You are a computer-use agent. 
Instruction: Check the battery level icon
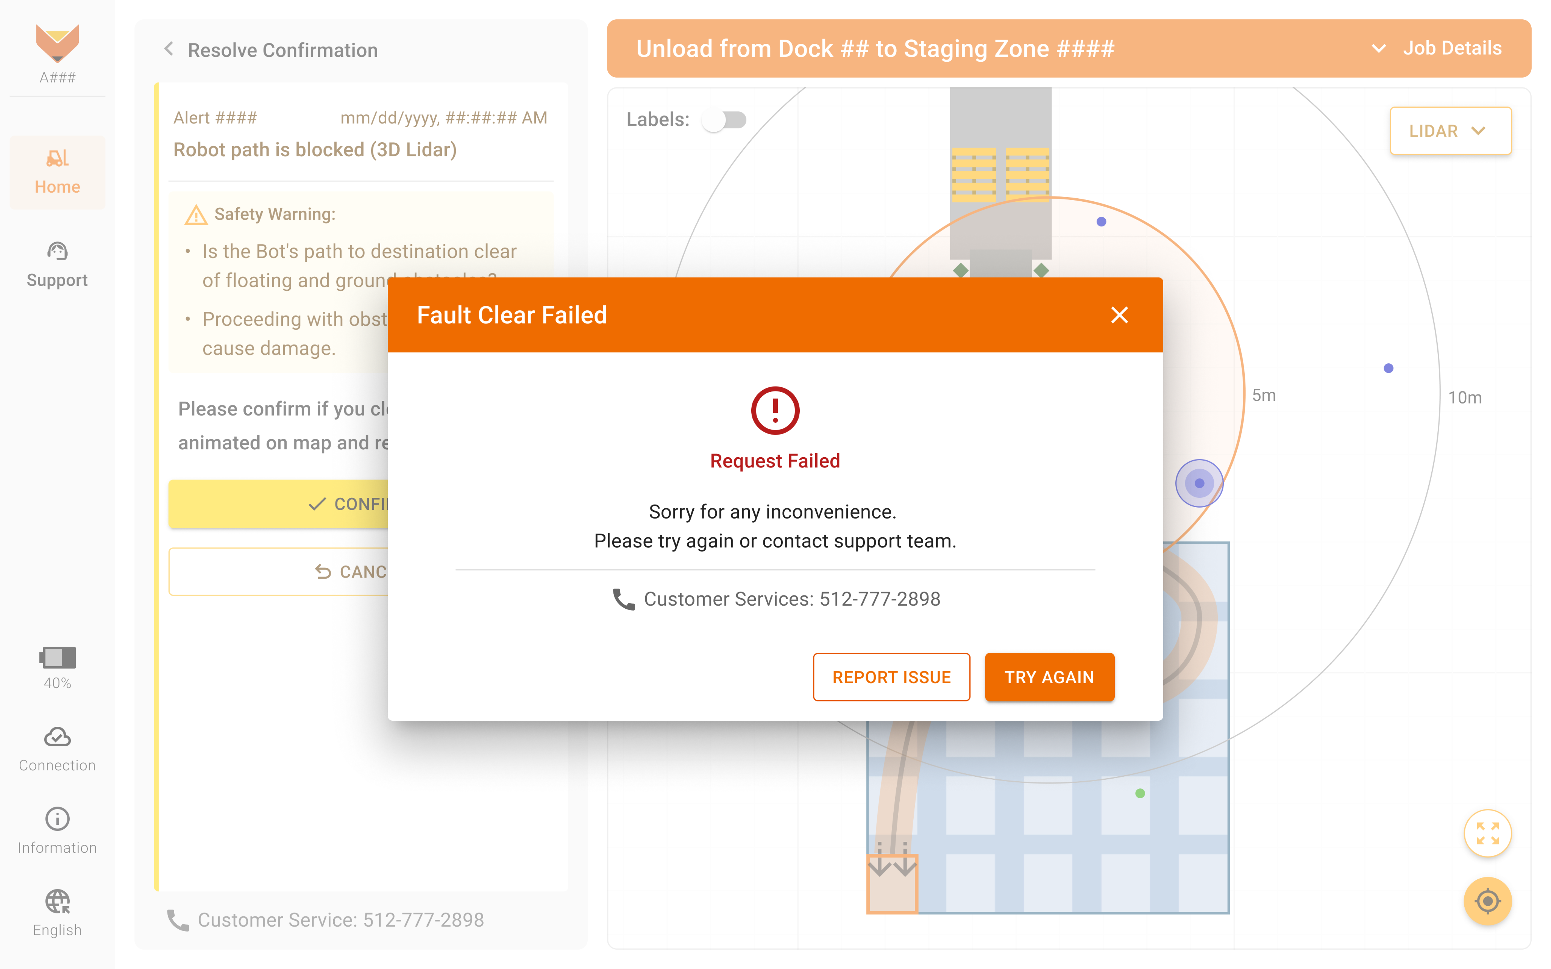(57, 657)
